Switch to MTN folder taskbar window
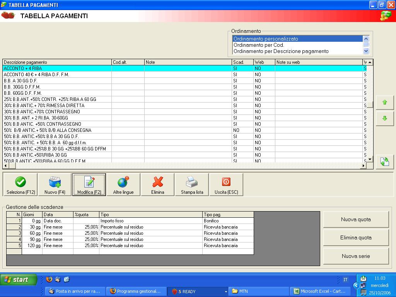 tap(259, 291)
